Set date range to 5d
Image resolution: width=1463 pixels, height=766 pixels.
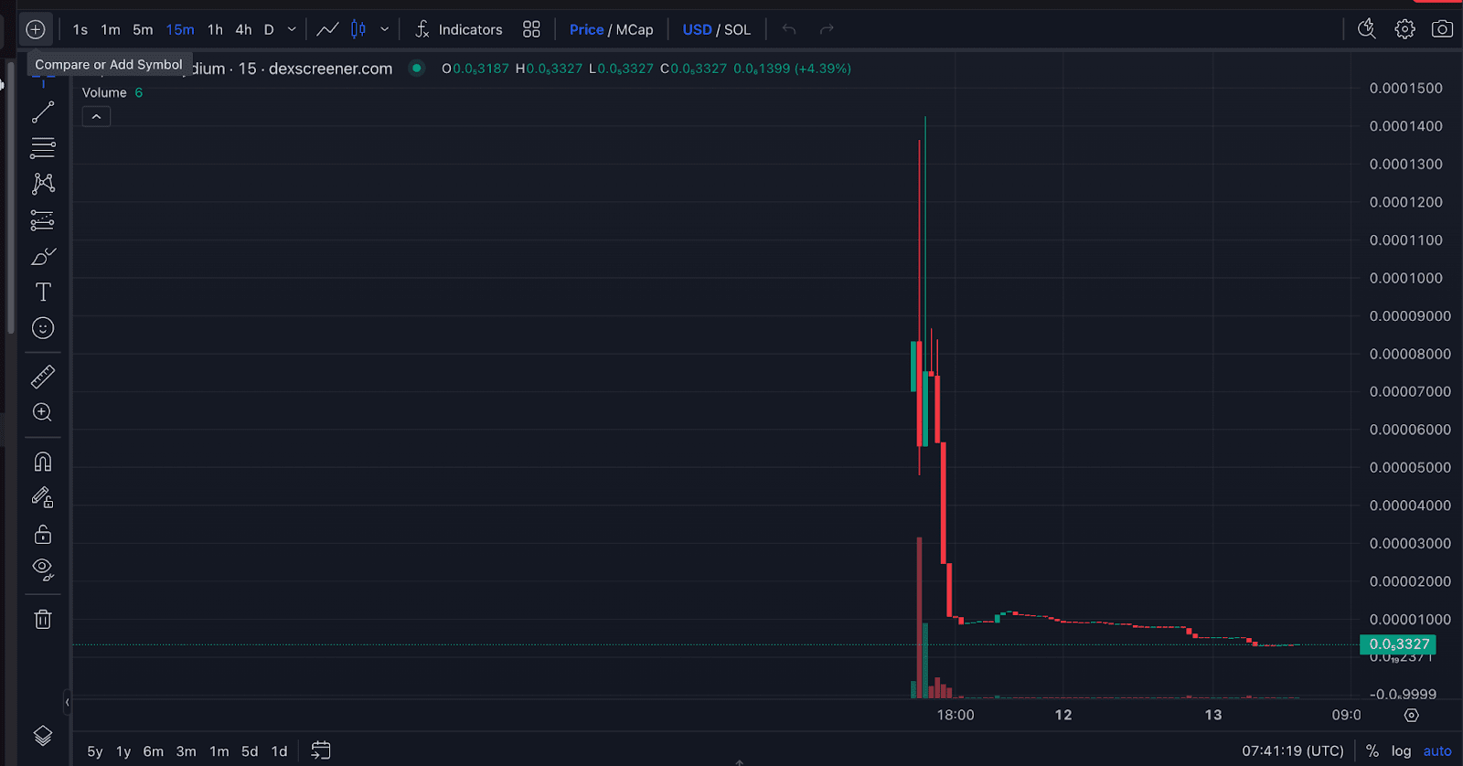tap(250, 751)
